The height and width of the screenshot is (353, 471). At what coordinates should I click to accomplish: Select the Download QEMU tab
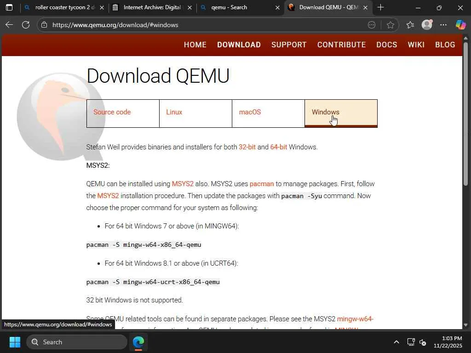click(x=328, y=7)
